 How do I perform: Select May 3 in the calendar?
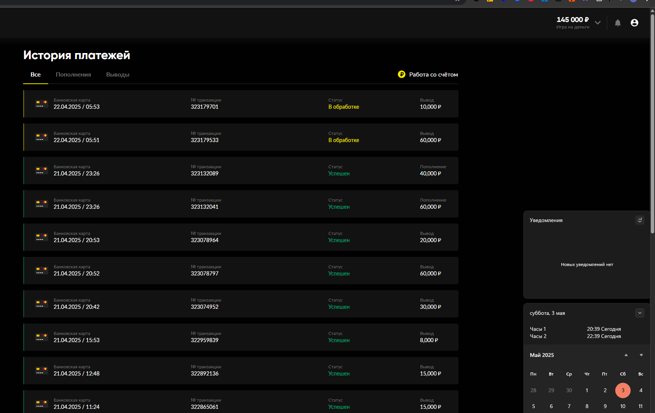tap(622, 390)
